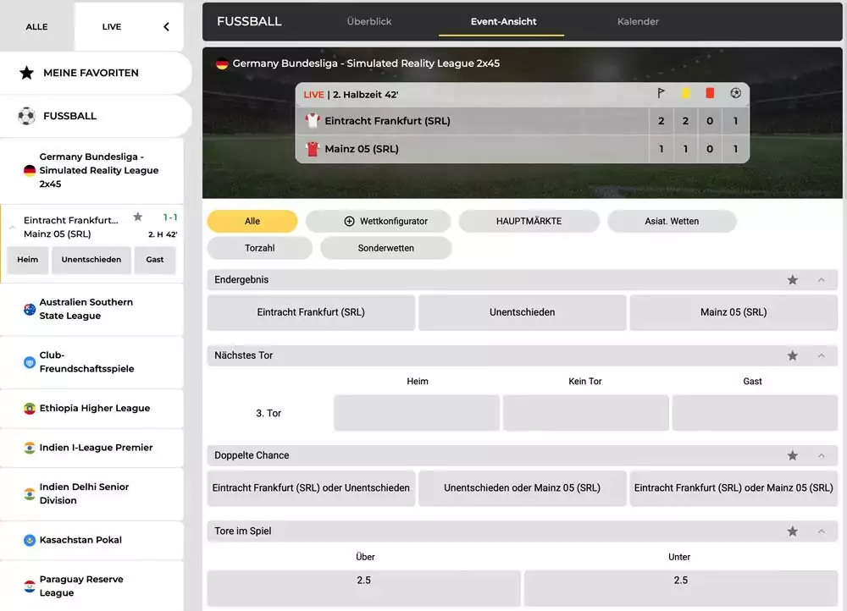Click the Ethiopia Higher League flag icon
847x611 pixels.
click(x=30, y=409)
